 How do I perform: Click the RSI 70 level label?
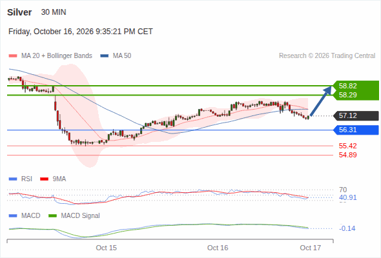pos(343,190)
